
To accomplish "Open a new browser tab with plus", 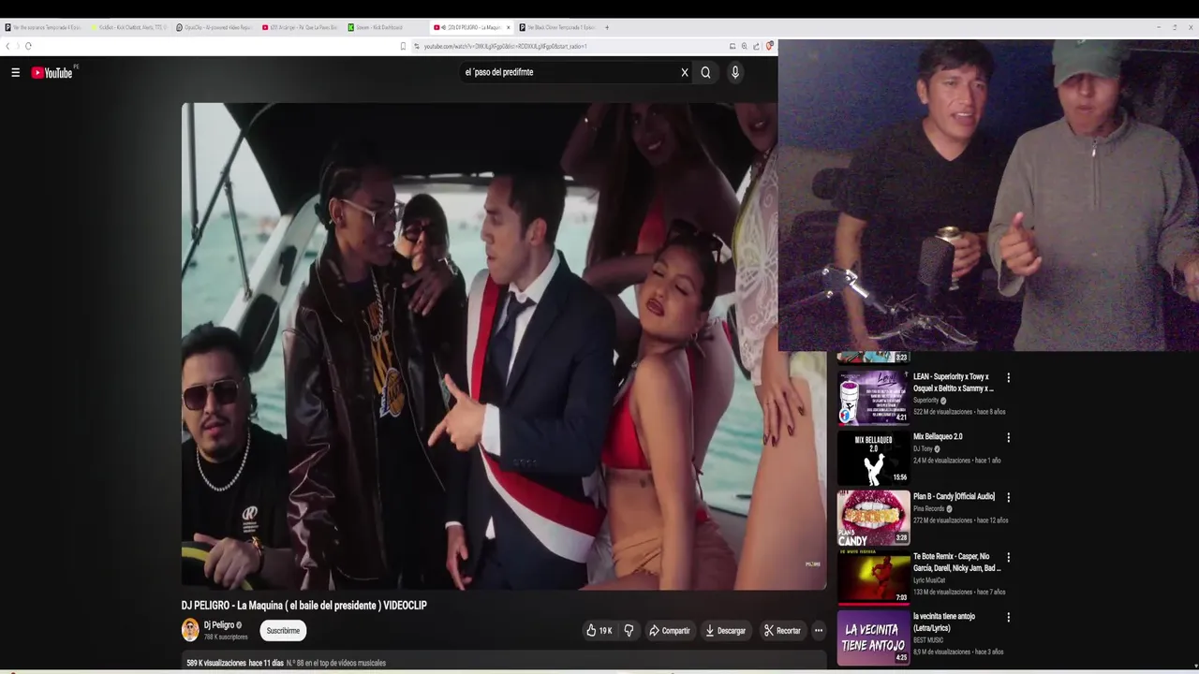I will (606, 27).
